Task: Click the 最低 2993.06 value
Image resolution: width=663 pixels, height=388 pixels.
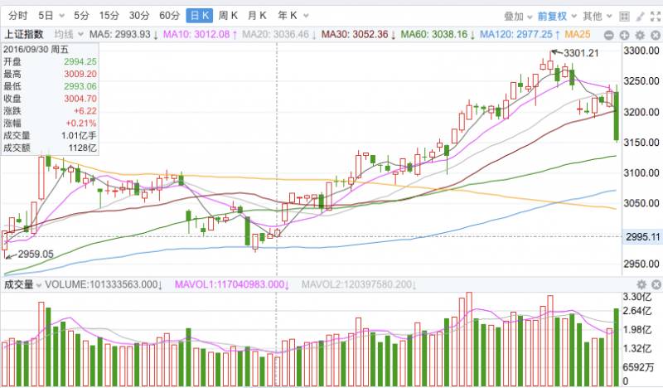Action: pos(80,86)
